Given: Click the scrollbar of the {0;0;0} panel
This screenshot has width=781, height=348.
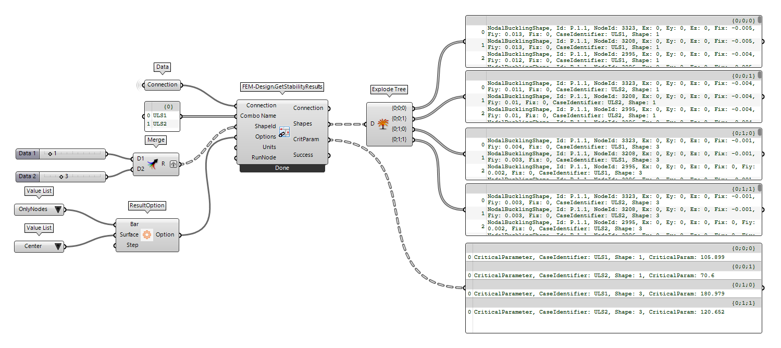Looking at the screenshot, I should [759, 21].
